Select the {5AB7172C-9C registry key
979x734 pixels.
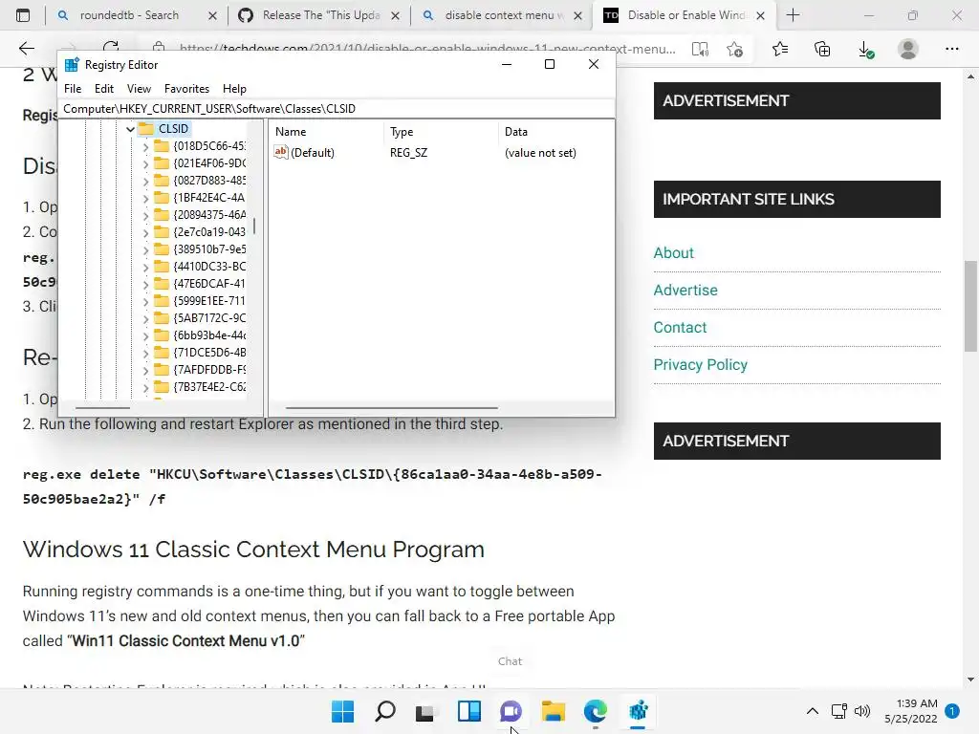209,317
